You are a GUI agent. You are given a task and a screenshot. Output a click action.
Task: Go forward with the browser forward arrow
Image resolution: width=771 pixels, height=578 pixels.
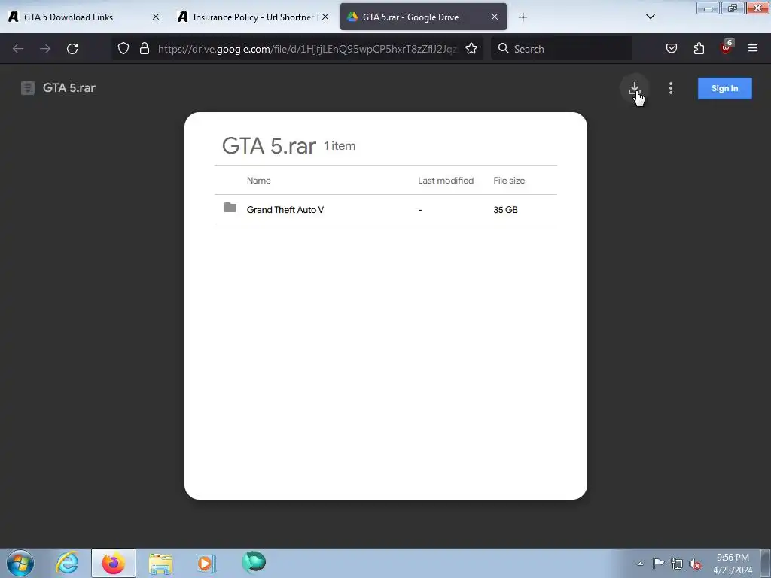pos(45,49)
